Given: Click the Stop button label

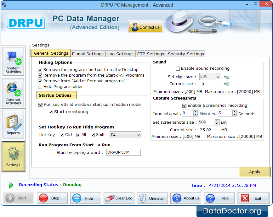Looking at the screenshot, I should (x=55, y=198).
